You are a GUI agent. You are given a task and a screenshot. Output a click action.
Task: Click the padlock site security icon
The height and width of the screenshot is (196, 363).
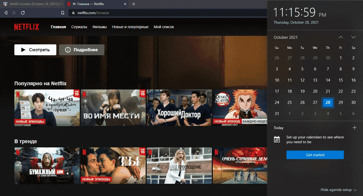point(74,13)
